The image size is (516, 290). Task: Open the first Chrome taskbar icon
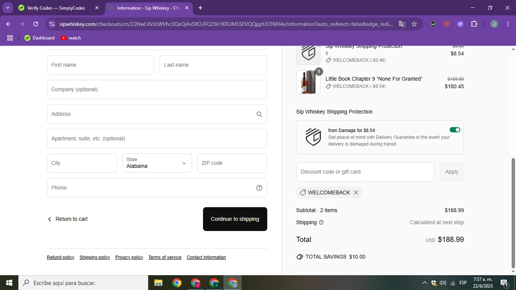[x=177, y=283]
